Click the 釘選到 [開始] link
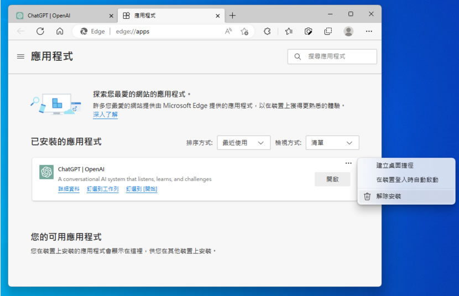The height and width of the screenshot is (296, 459). pos(142,189)
